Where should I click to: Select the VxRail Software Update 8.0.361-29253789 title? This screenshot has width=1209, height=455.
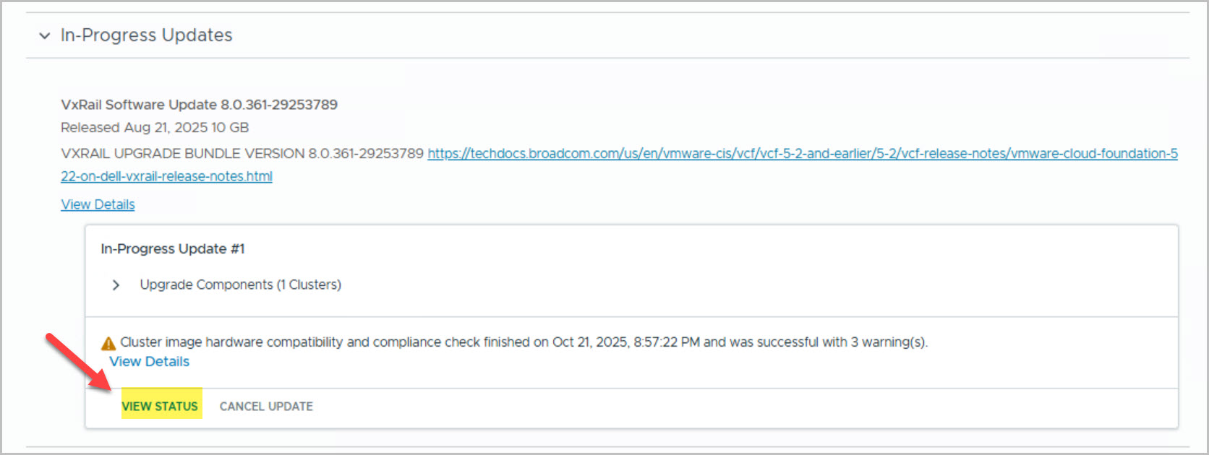click(x=199, y=105)
